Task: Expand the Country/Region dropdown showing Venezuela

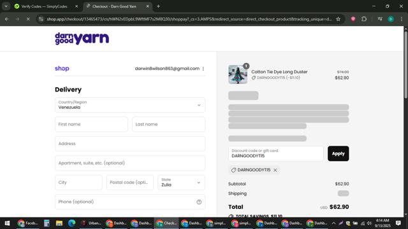Action: tap(130, 105)
